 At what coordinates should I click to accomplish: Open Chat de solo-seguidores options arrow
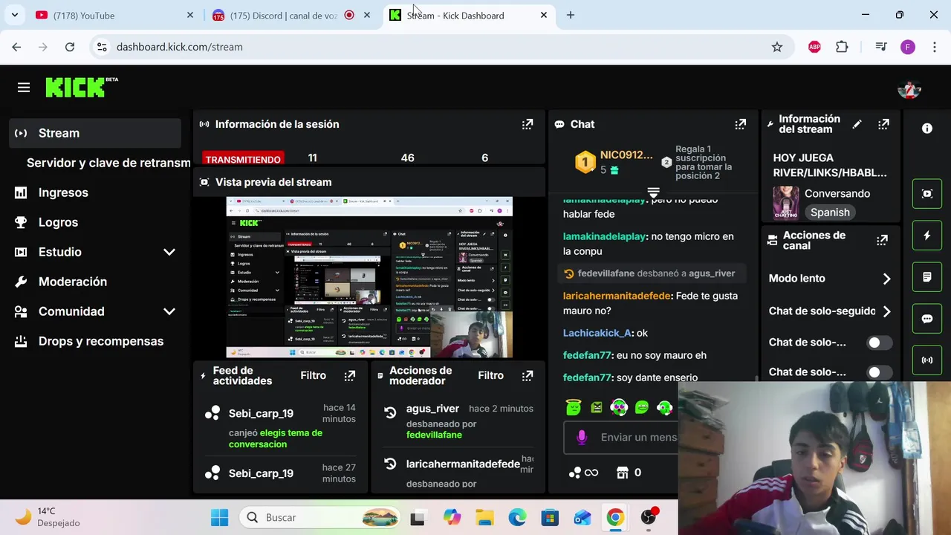click(886, 311)
